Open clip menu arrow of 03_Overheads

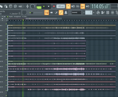pos(9,36)
